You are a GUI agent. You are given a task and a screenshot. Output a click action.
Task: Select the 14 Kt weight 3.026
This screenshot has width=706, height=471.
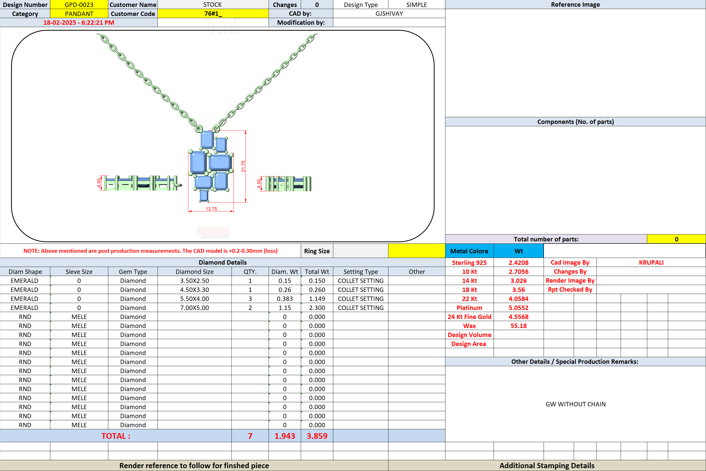[x=519, y=281]
